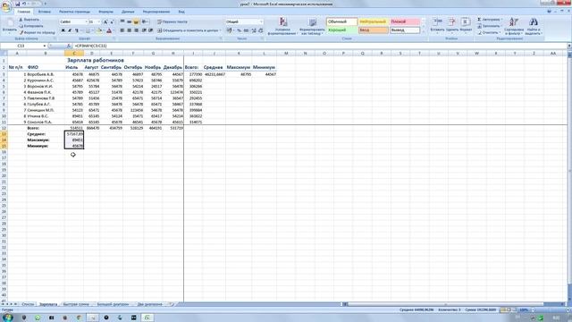Screen dimensions: 572x322
Task: Align cell content to middle
Action: 129,21
